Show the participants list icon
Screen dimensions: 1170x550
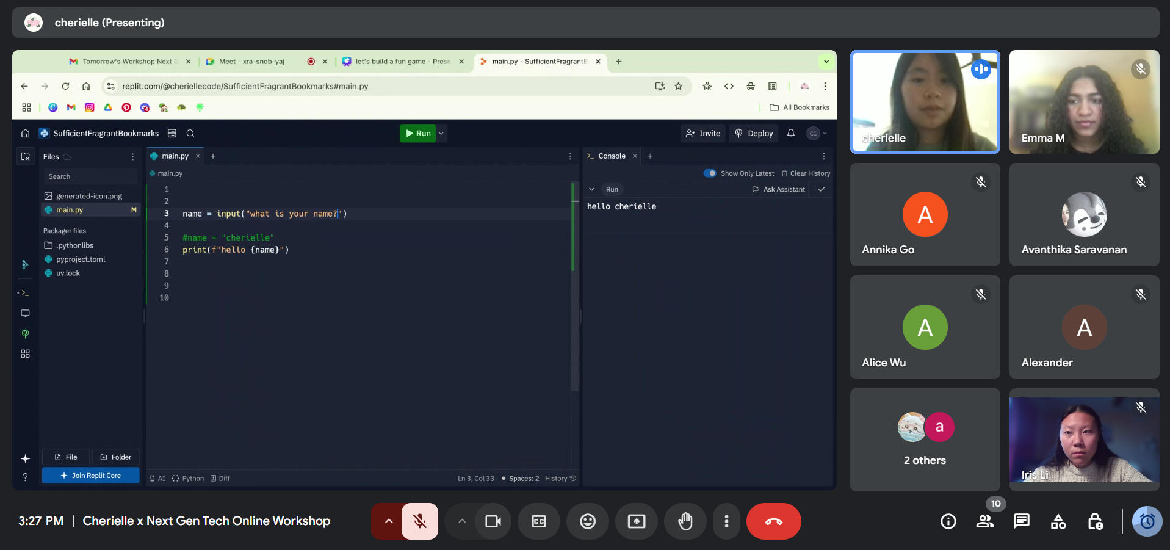click(x=984, y=521)
